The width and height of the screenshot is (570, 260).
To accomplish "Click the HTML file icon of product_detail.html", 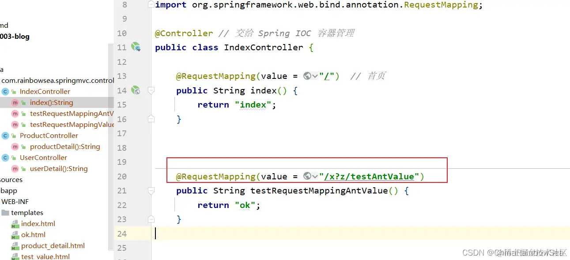I will 15,246.
